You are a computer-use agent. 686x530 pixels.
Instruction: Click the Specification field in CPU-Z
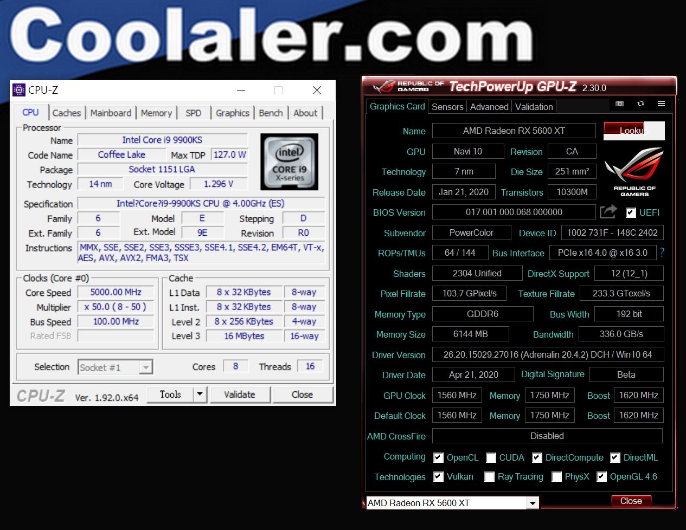(x=201, y=203)
